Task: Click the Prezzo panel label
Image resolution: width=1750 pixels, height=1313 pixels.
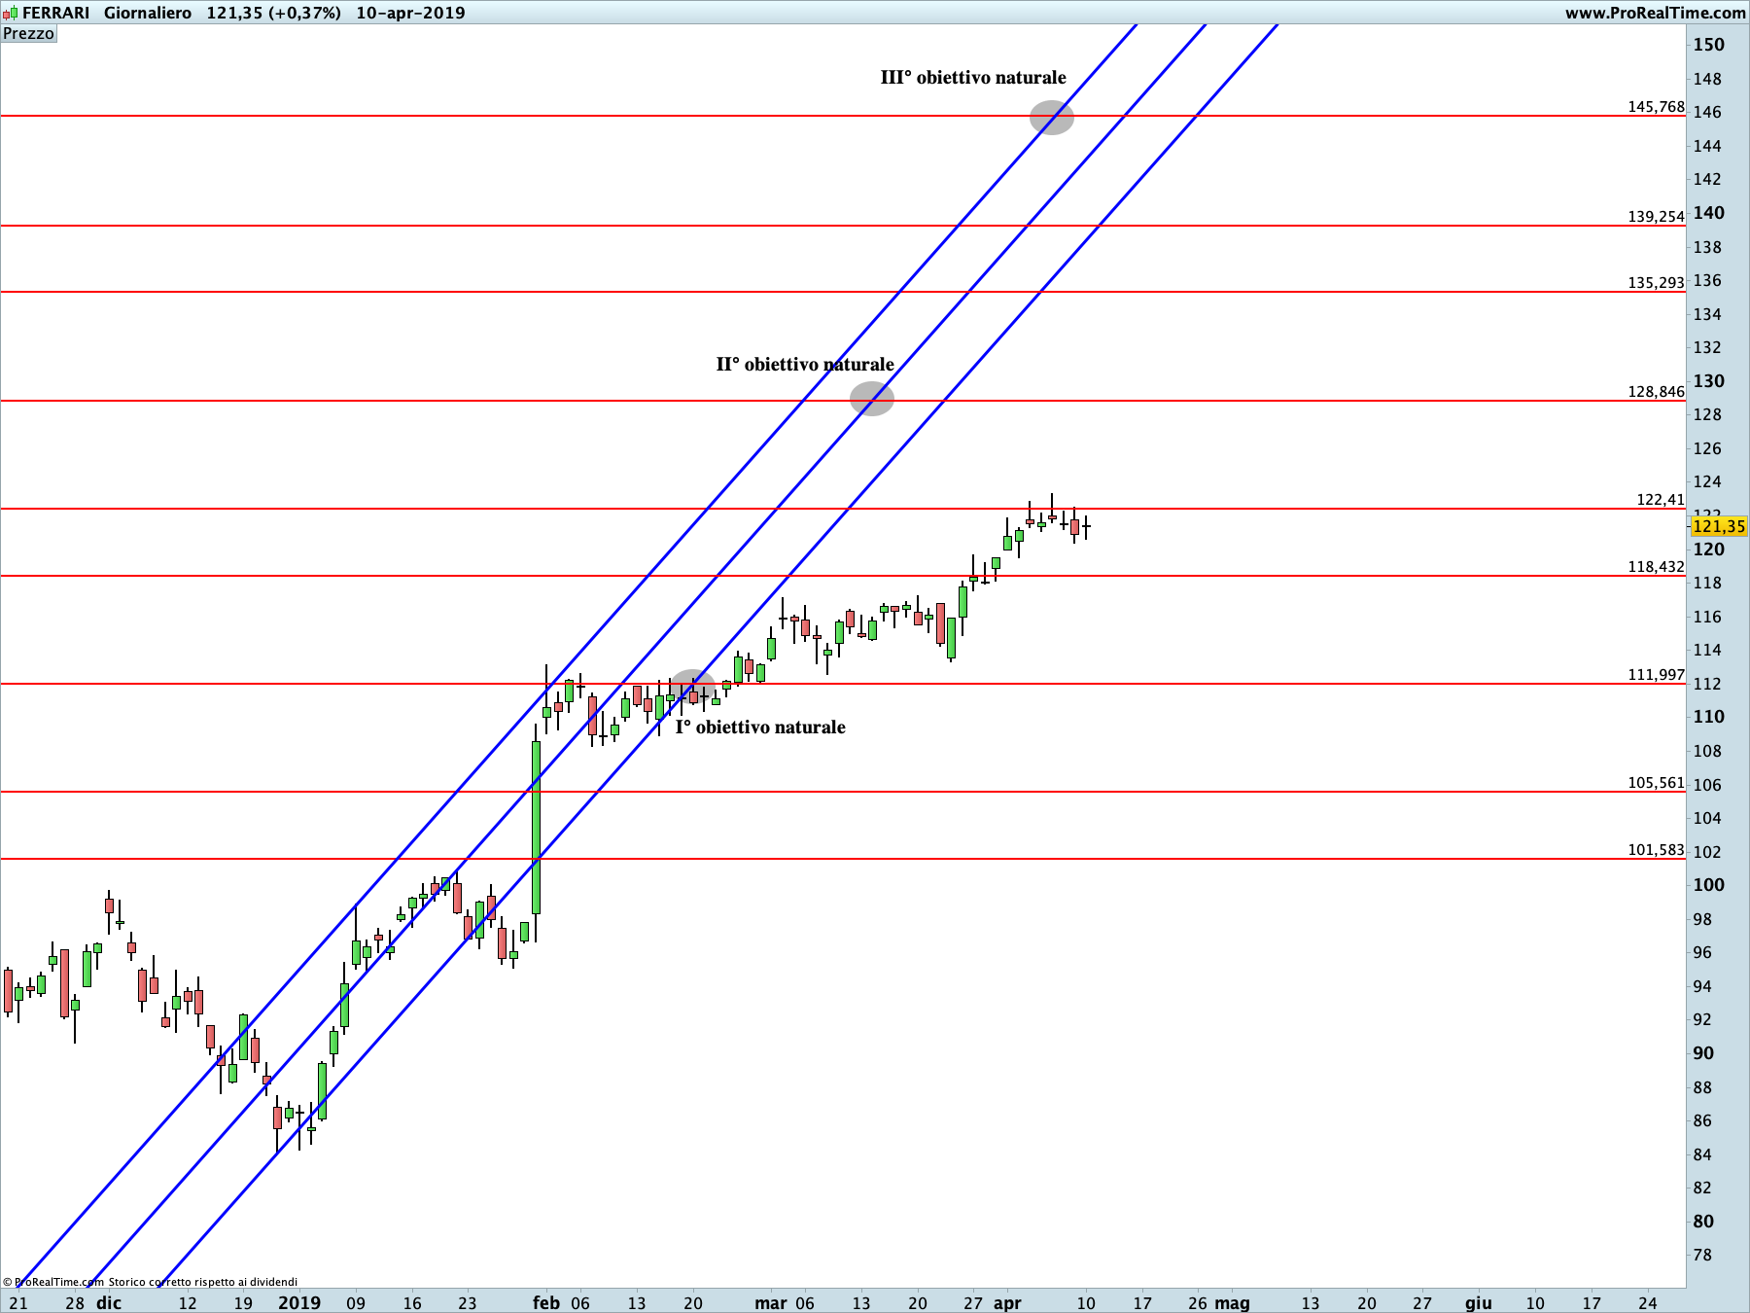Action: pos(29,33)
